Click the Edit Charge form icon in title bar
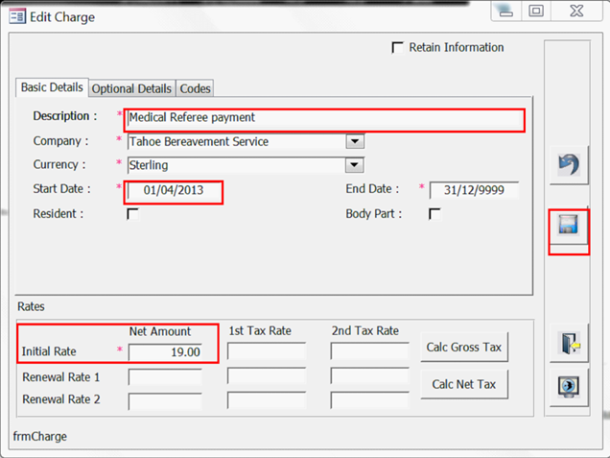610x458 pixels. 16,16
